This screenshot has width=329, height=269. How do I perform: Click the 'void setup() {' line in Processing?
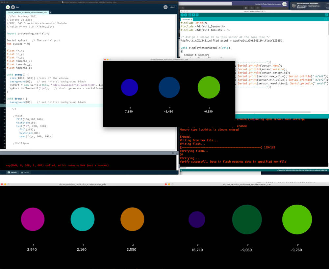pos(18,75)
